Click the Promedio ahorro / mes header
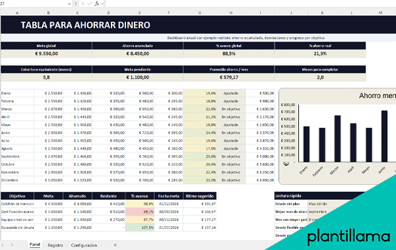Image resolution: width=396 pixels, height=250 pixels. [x=229, y=69]
